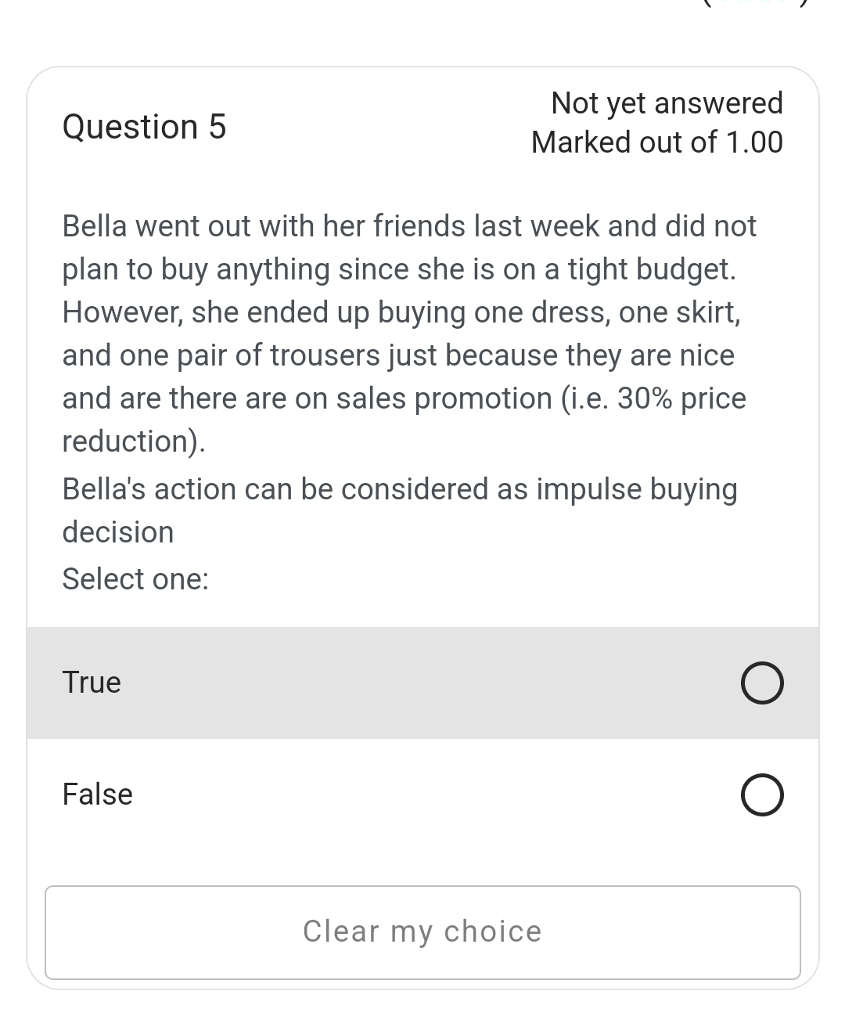
Task: Click the "False" answer label text
Action: tap(97, 795)
